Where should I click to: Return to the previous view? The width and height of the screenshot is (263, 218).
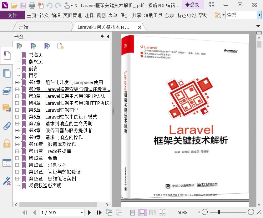pos(109,213)
